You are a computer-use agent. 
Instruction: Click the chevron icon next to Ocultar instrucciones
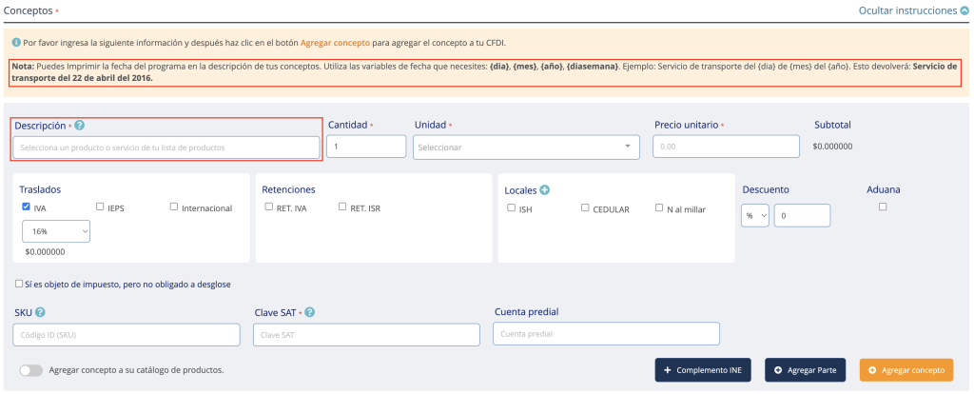964,10
